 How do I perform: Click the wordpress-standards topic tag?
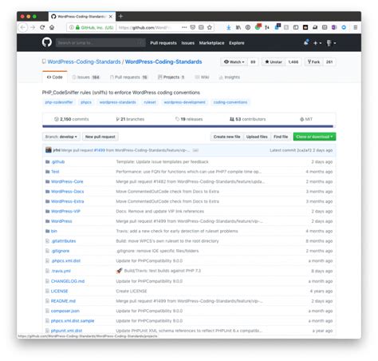pos(118,102)
